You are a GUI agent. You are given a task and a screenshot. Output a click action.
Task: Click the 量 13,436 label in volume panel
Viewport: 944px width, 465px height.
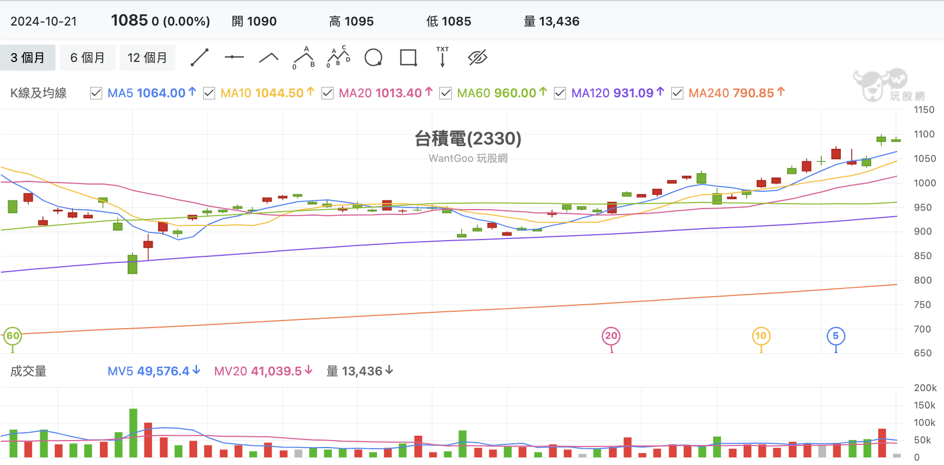click(x=360, y=371)
